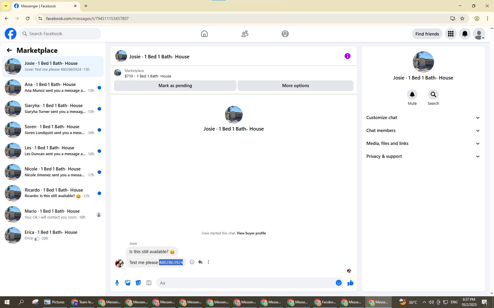Screen dimensions: 494x308
Task: Open the volume control in system tray
Action: click(431, 302)
